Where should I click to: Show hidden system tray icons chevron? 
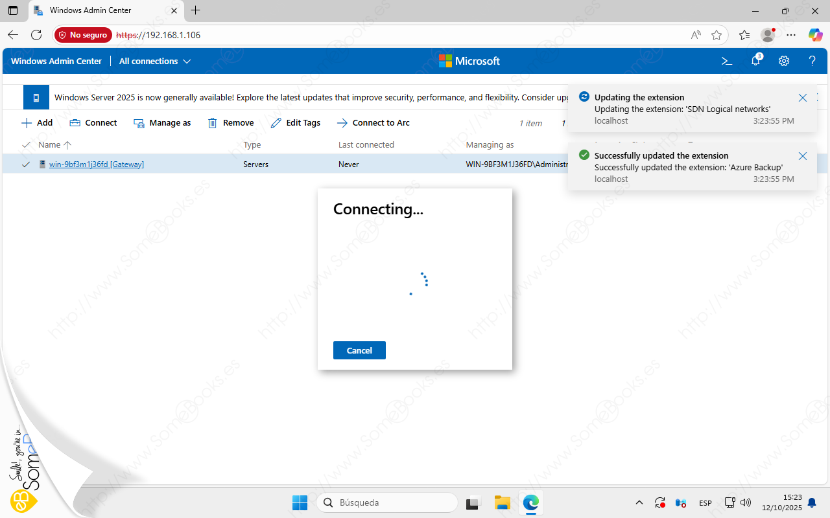point(639,502)
